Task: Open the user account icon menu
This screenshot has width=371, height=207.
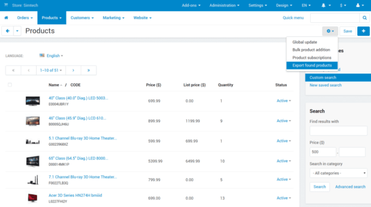Action: 359,6
